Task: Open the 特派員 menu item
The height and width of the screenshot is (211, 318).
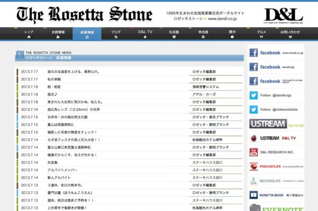Action: click(x=203, y=34)
